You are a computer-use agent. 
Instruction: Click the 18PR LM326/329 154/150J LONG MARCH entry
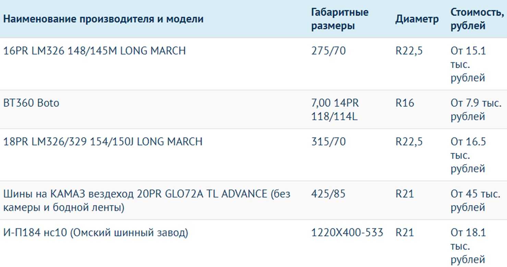click(102, 142)
